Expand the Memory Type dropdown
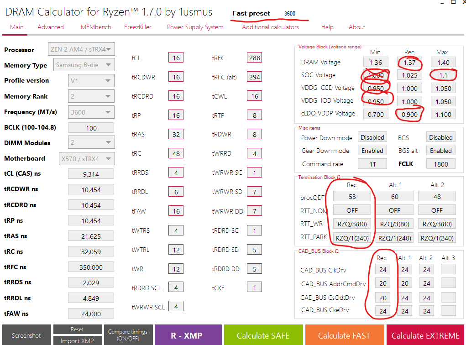The width and height of the screenshot is (466, 345). click(x=84, y=65)
